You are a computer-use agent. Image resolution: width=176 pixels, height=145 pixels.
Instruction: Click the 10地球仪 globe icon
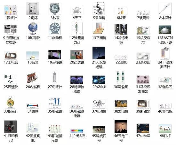tap(33, 29)
